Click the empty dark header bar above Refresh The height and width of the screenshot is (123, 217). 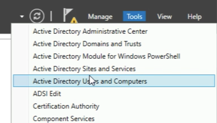tap(37, 4)
